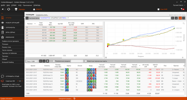Open the tournaments trophy icon
Image resolution: width=187 pixels, height=100 pixels.
click(16, 9)
